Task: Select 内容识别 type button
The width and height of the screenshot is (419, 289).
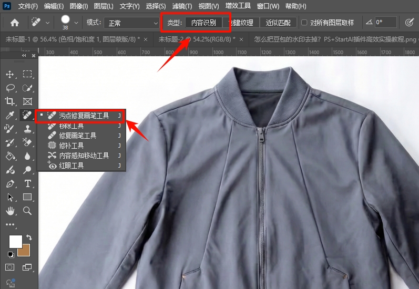Action: pos(203,23)
